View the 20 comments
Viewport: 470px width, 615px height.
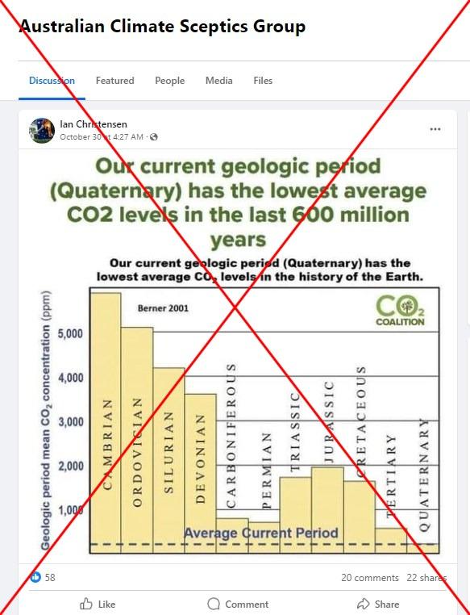pyautogui.click(x=370, y=577)
